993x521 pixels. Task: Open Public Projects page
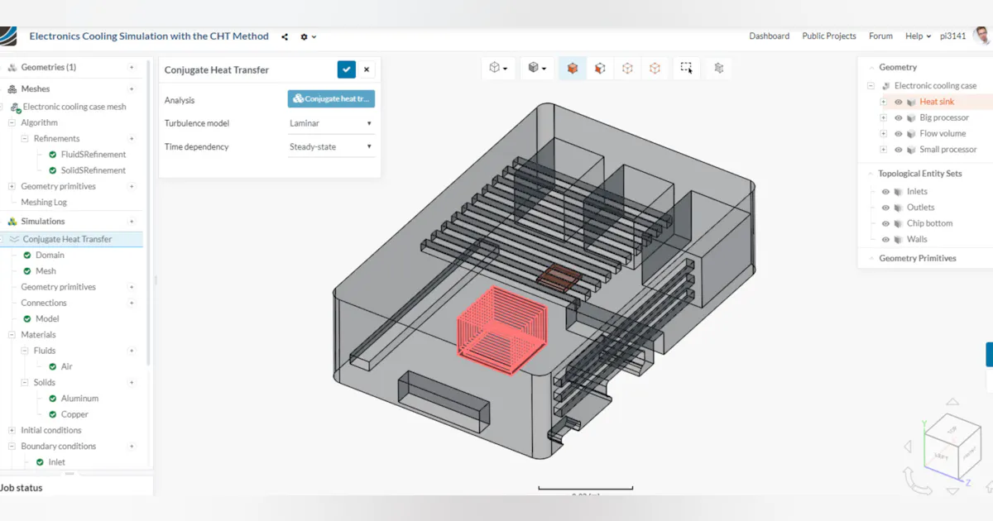point(829,36)
